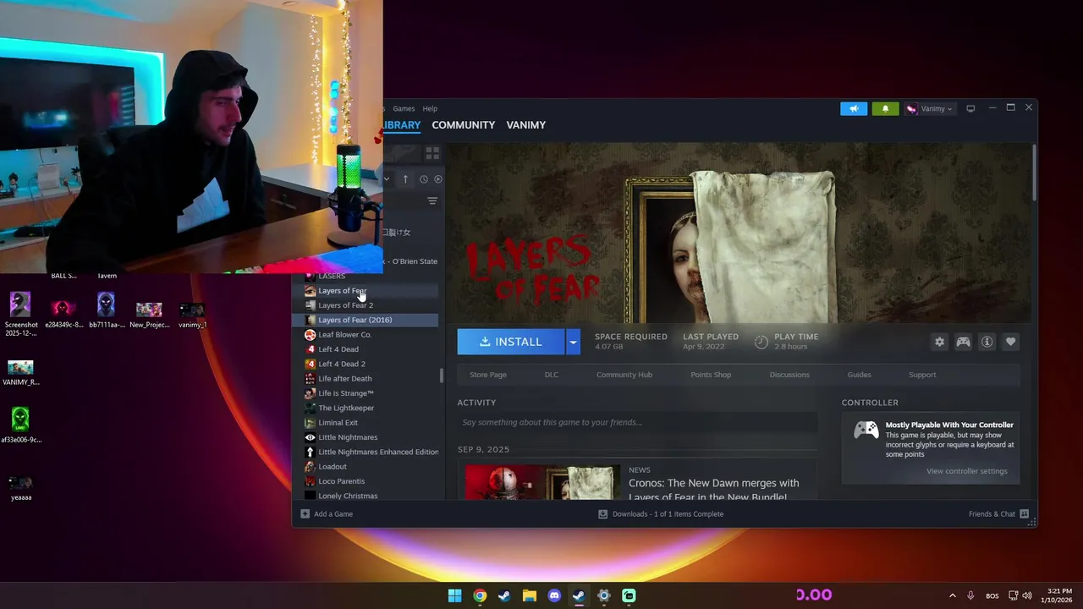Add game to favorites with heart icon
Screen dimensions: 1083x609
tap(1010, 342)
